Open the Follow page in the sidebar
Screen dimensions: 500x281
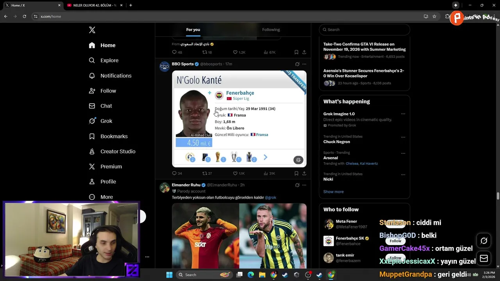(102, 91)
